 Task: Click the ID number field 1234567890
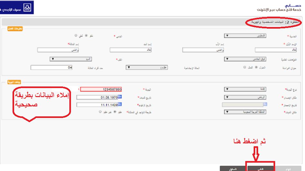[x=101, y=89]
